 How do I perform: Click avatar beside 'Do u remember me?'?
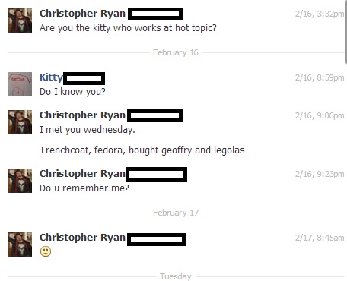20,181
